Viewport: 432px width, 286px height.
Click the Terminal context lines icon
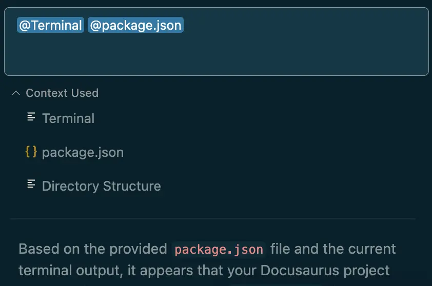(31, 117)
